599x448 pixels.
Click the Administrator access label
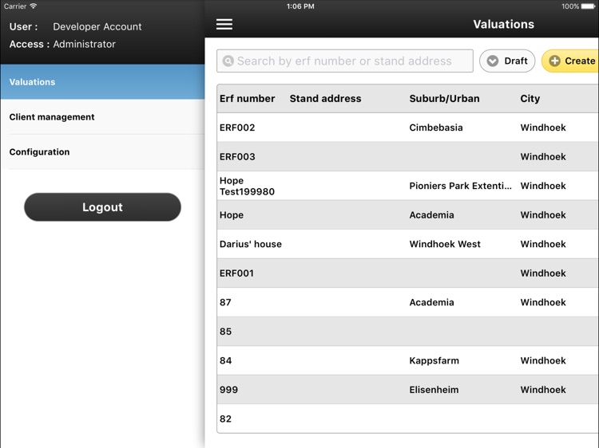[84, 44]
